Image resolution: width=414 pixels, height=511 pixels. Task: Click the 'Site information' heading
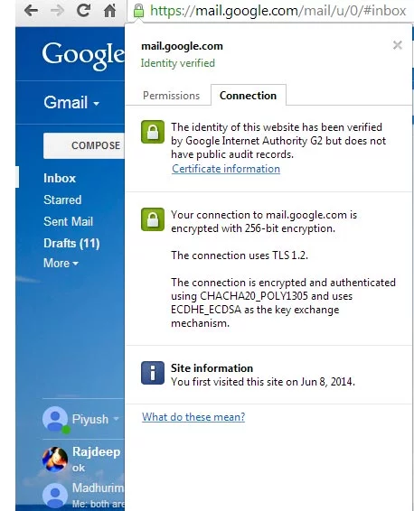pos(212,368)
